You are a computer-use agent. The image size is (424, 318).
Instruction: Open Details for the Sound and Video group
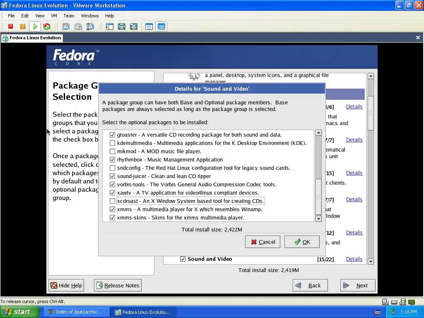pos(354,259)
